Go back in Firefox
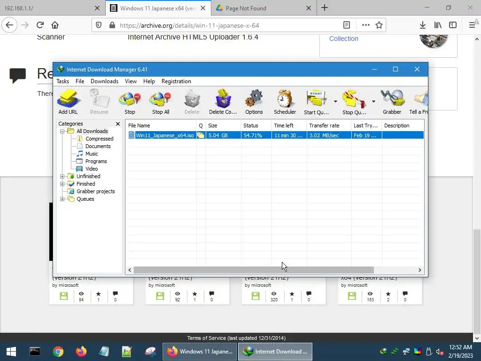Screen dimensions: 481x361 point(9,25)
